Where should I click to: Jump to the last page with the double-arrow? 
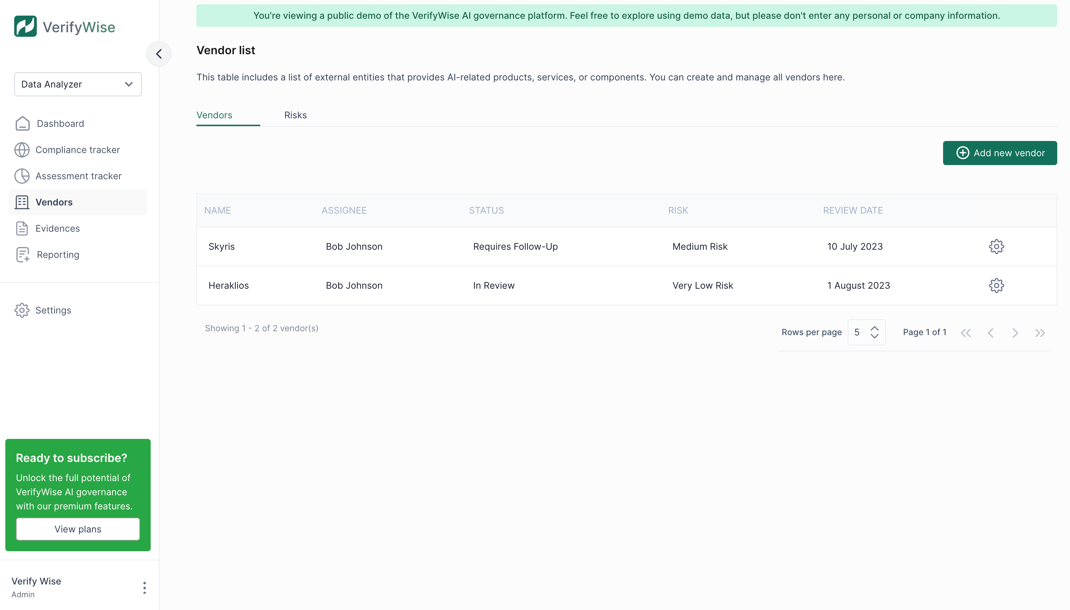point(1040,332)
